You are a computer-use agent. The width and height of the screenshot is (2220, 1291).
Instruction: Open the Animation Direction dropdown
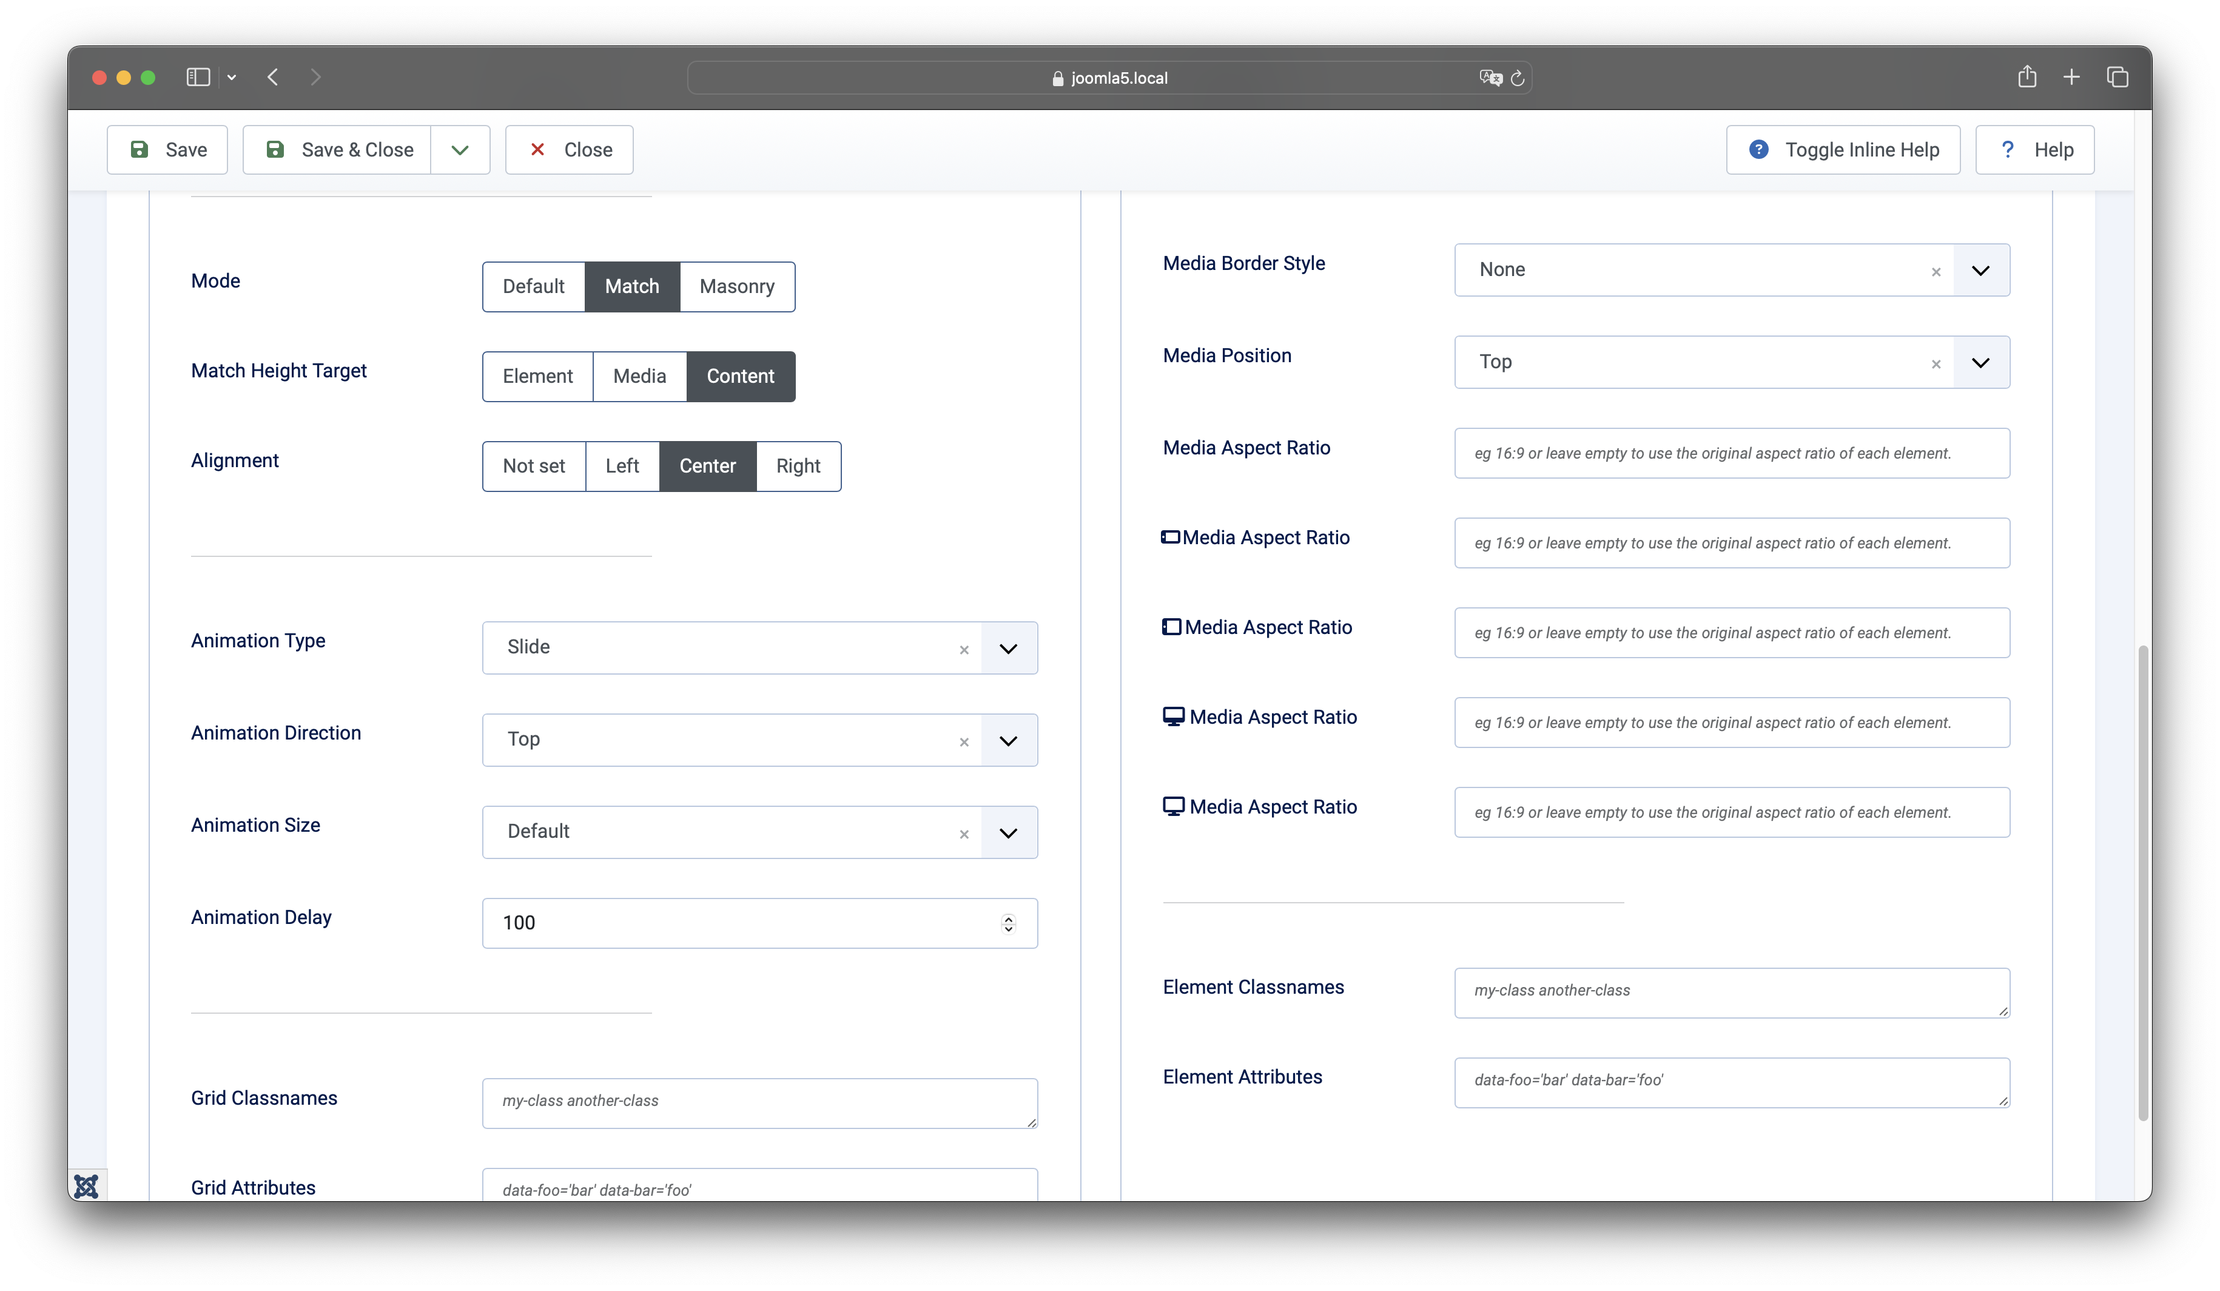click(x=1009, y=740)
